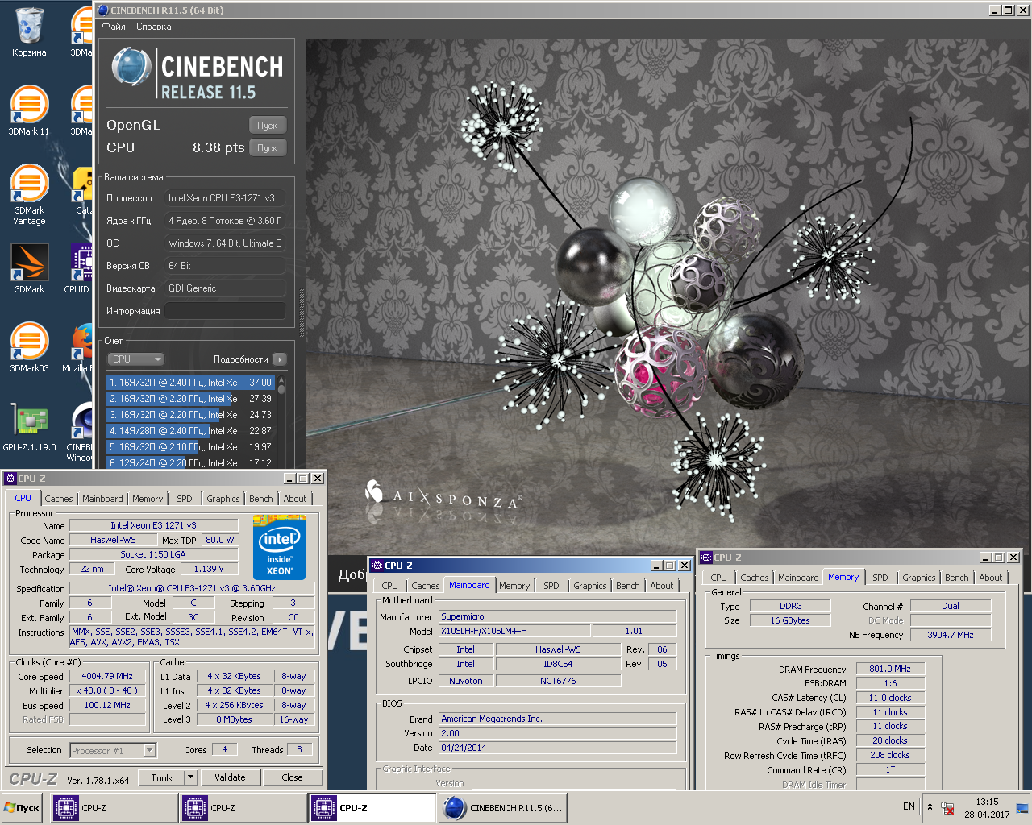
Task: Open Bench tab in CPU-Z Memory window
Action: pyautogui.click(x=956, y=578)
